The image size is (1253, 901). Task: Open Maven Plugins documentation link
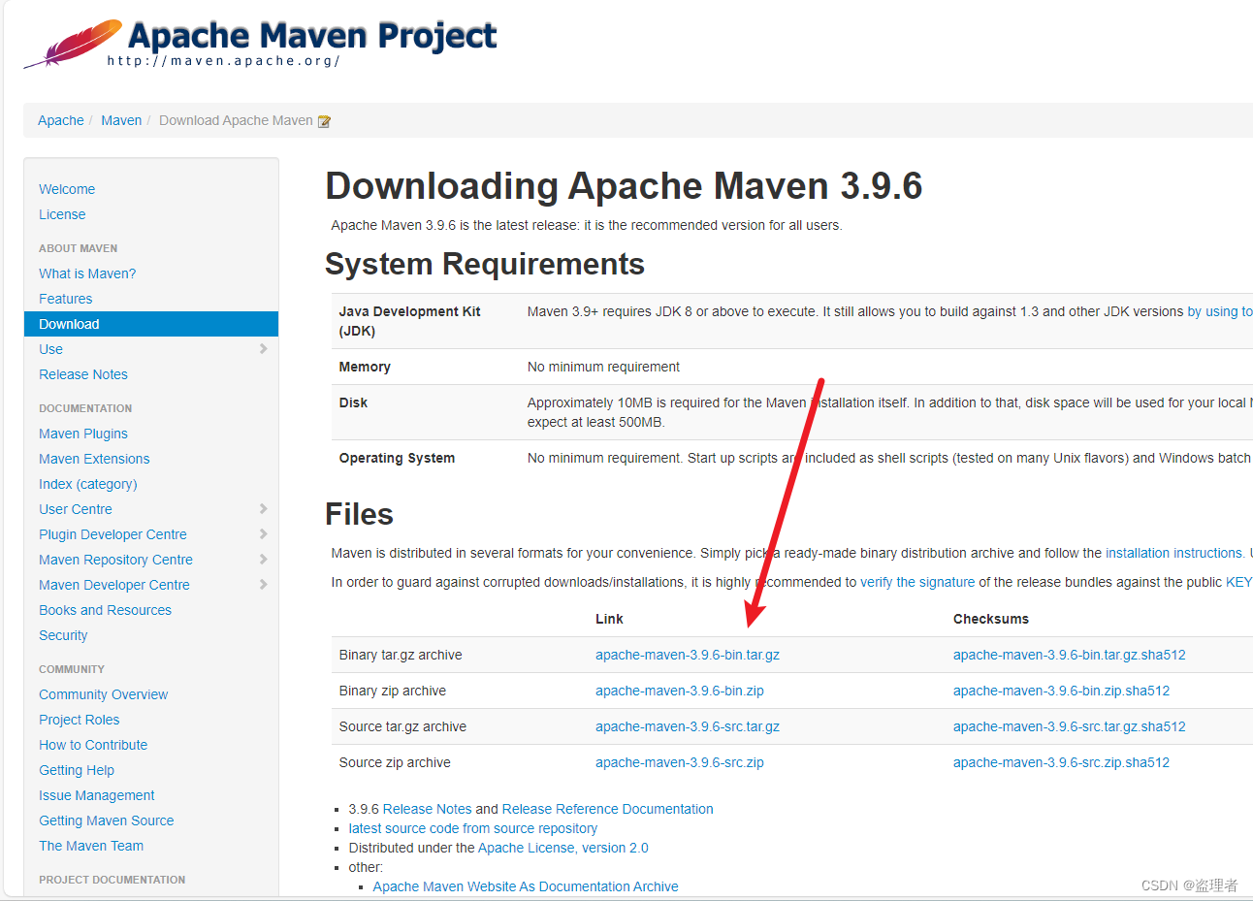click(83, 434)
